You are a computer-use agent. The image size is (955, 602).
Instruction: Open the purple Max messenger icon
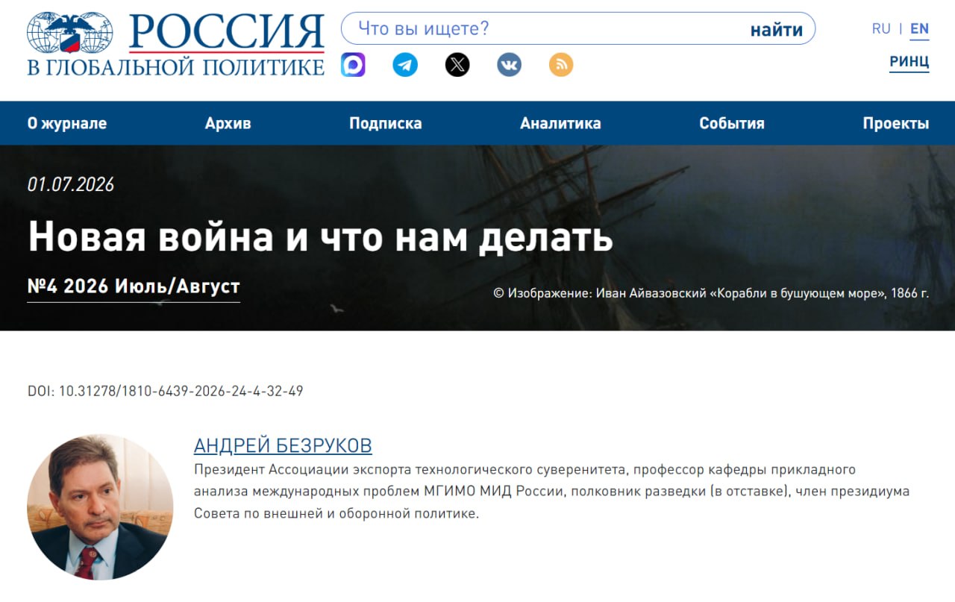[x=353, y=65]
